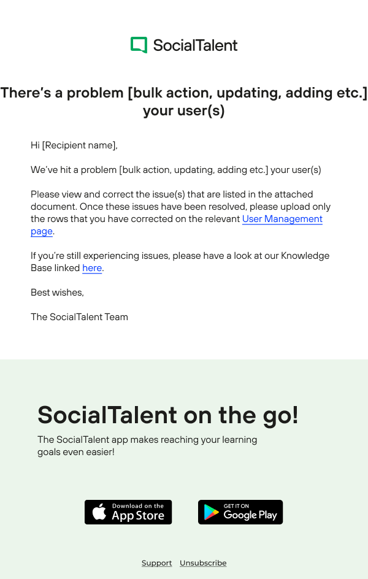The height and width of the screenshot is (579, 368).
Task: Click the "Best wishes," sign-off line
Action: 57,293
